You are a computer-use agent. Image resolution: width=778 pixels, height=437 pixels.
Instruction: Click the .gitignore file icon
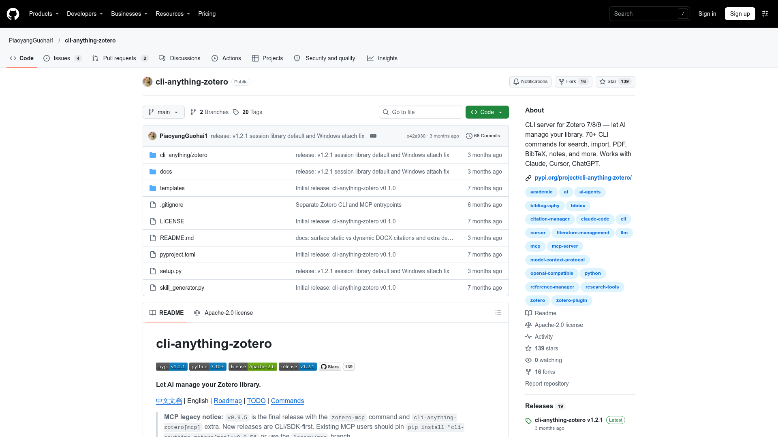[x=153, y=205]
